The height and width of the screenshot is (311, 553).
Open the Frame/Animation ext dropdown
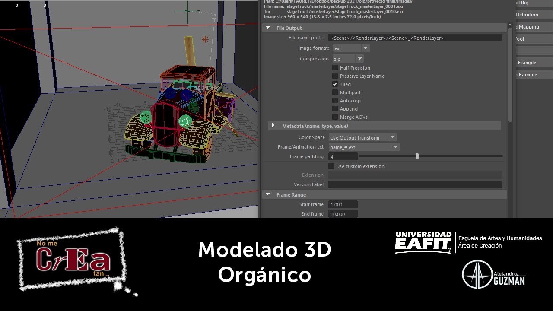[364, 147]
